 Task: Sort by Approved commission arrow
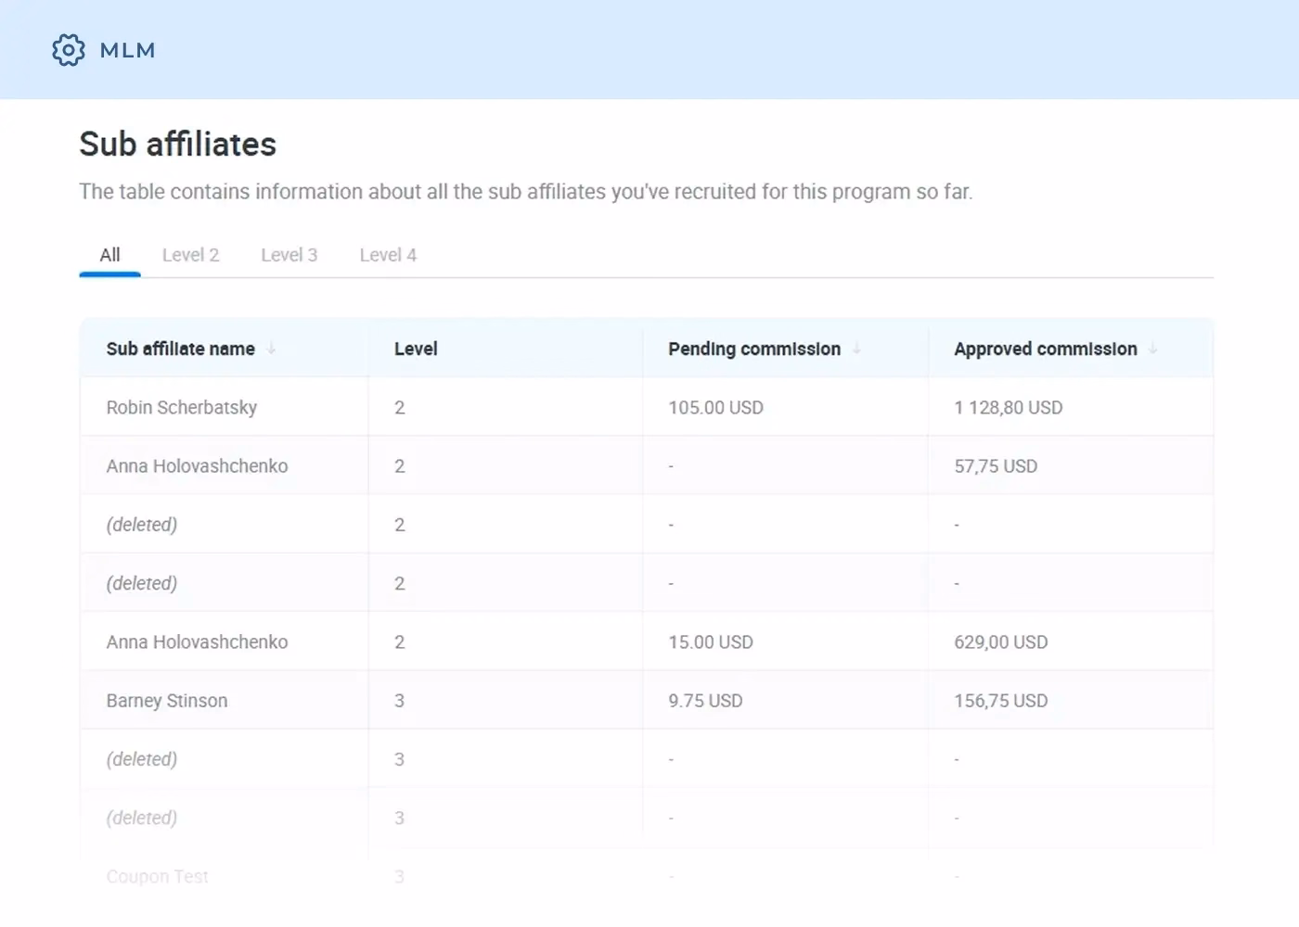coord(1153,349)
